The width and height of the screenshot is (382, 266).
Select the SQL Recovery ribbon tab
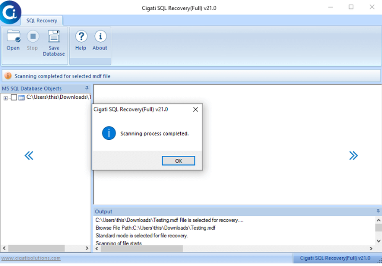pos(42,21)
